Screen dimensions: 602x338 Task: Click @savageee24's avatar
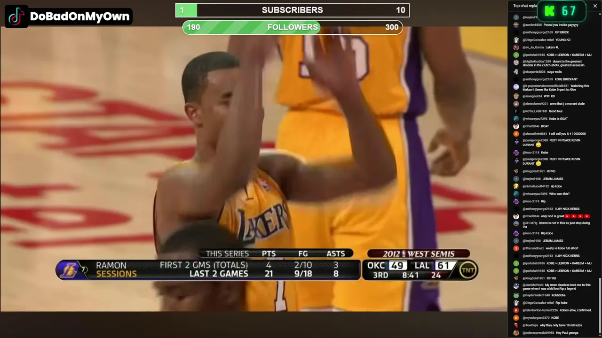click(x=516, y=96)
